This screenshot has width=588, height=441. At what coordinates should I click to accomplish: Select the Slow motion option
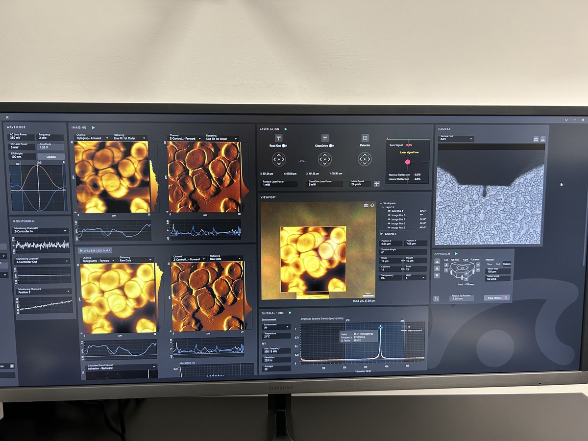pos(490,264)
